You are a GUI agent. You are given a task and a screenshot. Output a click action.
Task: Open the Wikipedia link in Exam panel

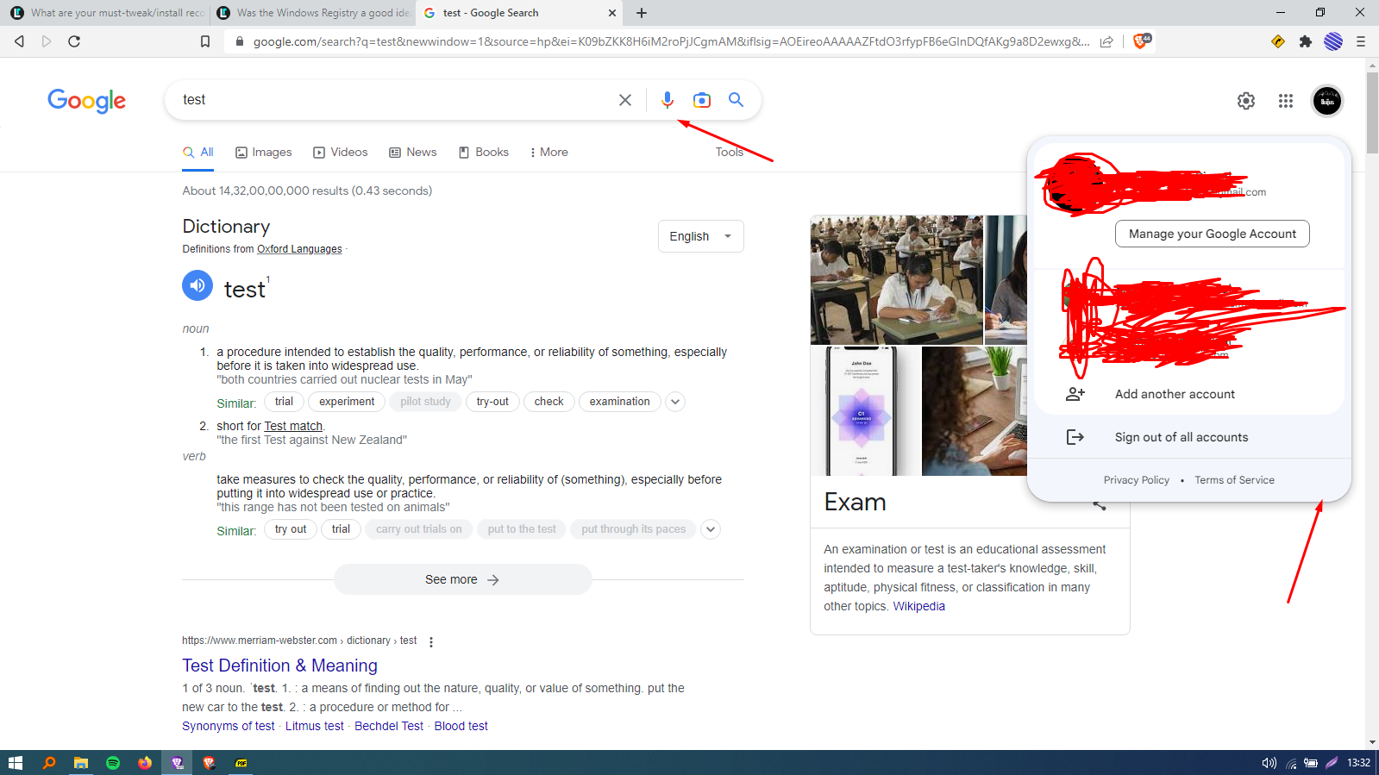[918, 606]
